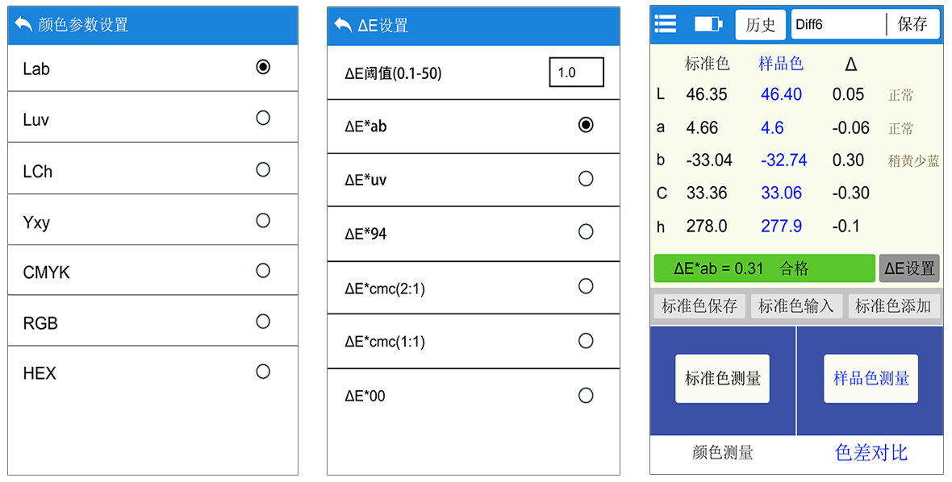The image size is (952, 482).
Task: Click the 保存 save button
Action: coord(912,24)
